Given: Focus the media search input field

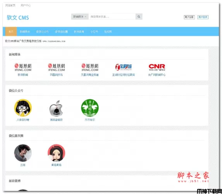Looking at the screenshot, I should click(x=112, y=17).
